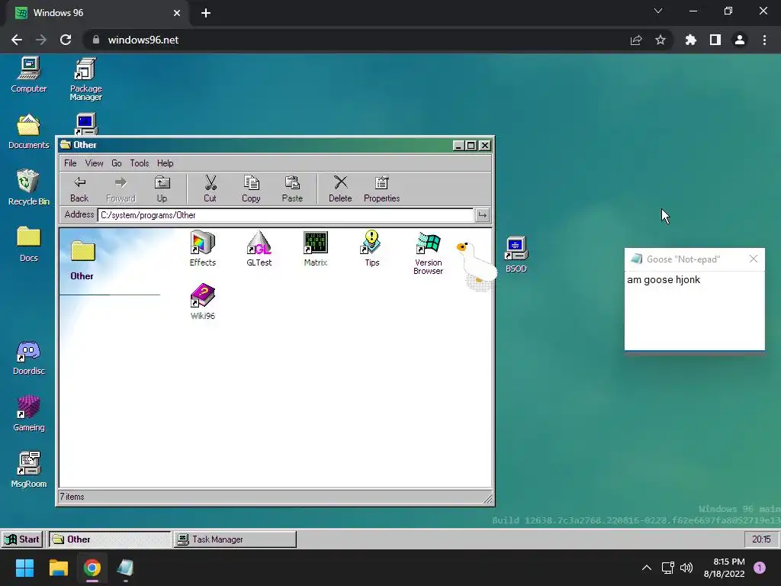Select the Matrix program icon
This screenshot has width=781, height=586.
pos(316,248)
